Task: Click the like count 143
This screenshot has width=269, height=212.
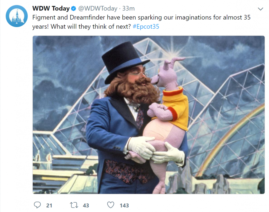Action: 124,205
